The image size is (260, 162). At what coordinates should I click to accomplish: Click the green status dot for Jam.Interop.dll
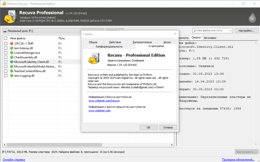click(11, 48)
